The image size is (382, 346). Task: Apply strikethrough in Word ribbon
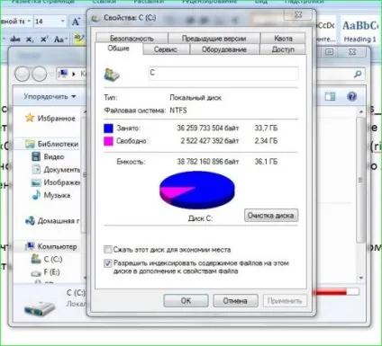tap(15, 39)
